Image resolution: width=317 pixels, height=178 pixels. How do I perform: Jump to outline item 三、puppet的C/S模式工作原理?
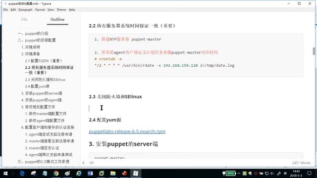tap(44, 162)
